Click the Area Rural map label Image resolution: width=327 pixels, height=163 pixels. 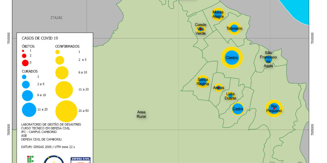click(141, 114)
